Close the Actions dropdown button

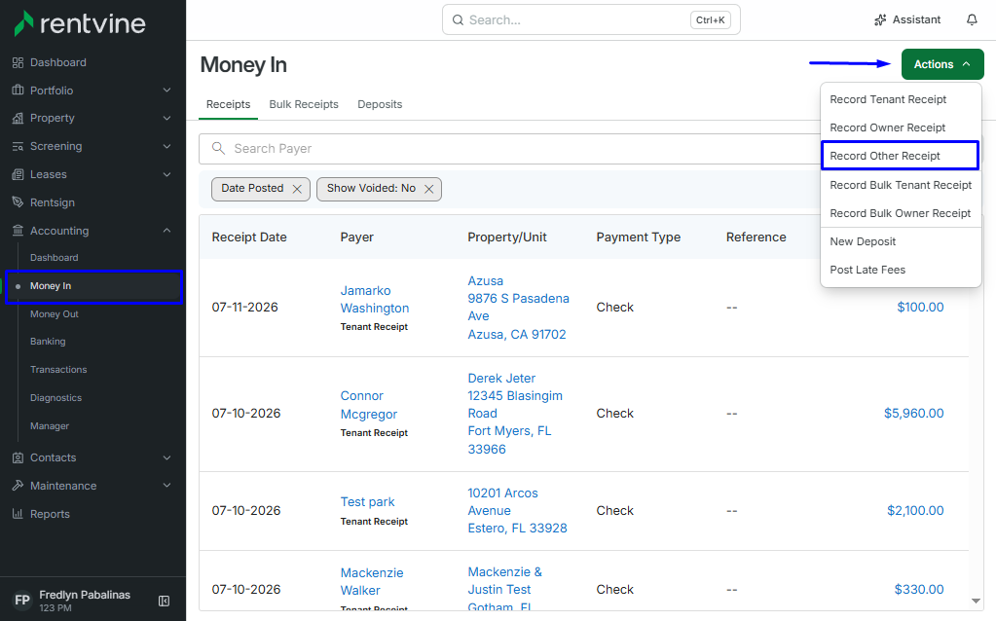(x=942, y=64)
